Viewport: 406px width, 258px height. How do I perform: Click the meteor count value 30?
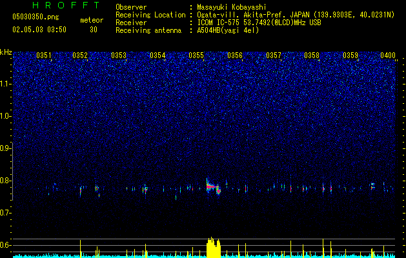coord(94,30)
